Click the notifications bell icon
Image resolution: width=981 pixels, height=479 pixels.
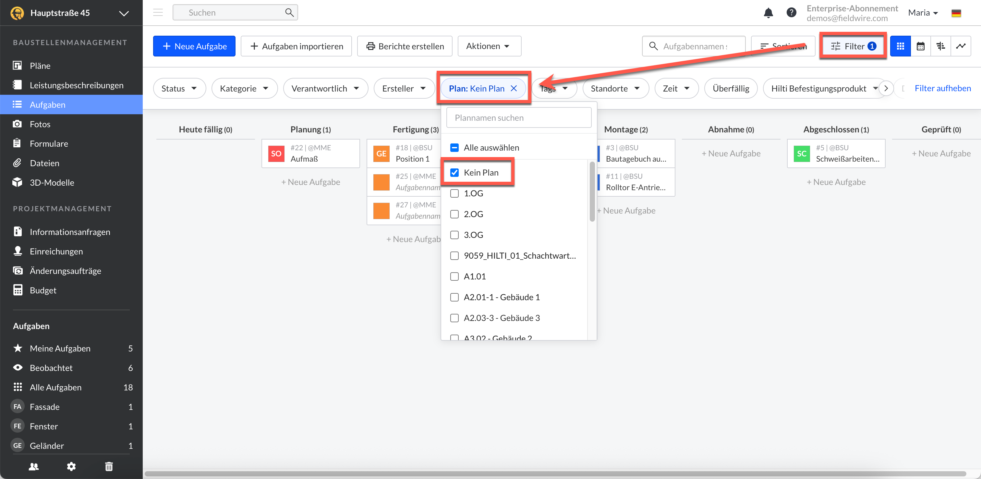pyautogui.click(x=768, y=13)
